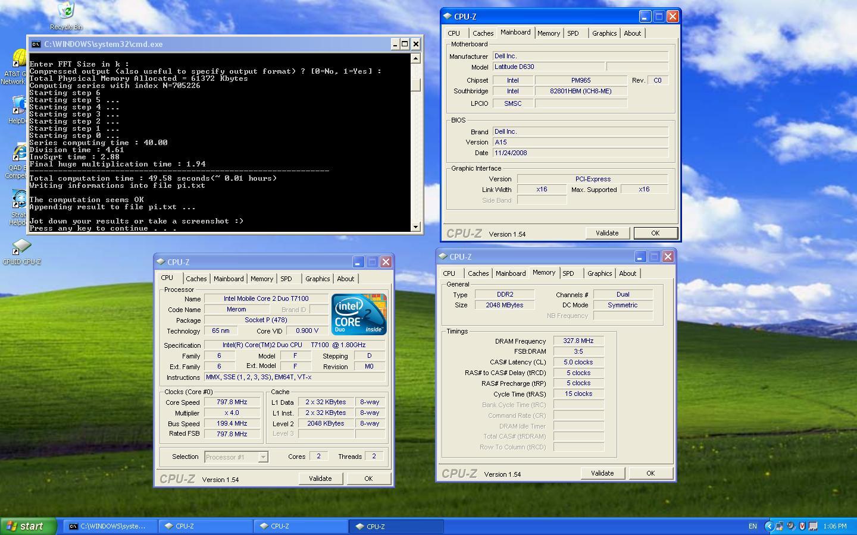Click scroll up arrow in cmd window
Viewport: 857px width, 535px height.
[415, 58]
